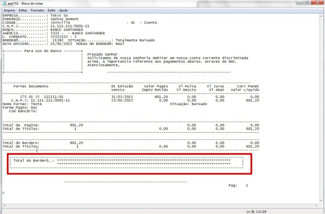Click 'Cod Bancário:' line

[23, 111]
